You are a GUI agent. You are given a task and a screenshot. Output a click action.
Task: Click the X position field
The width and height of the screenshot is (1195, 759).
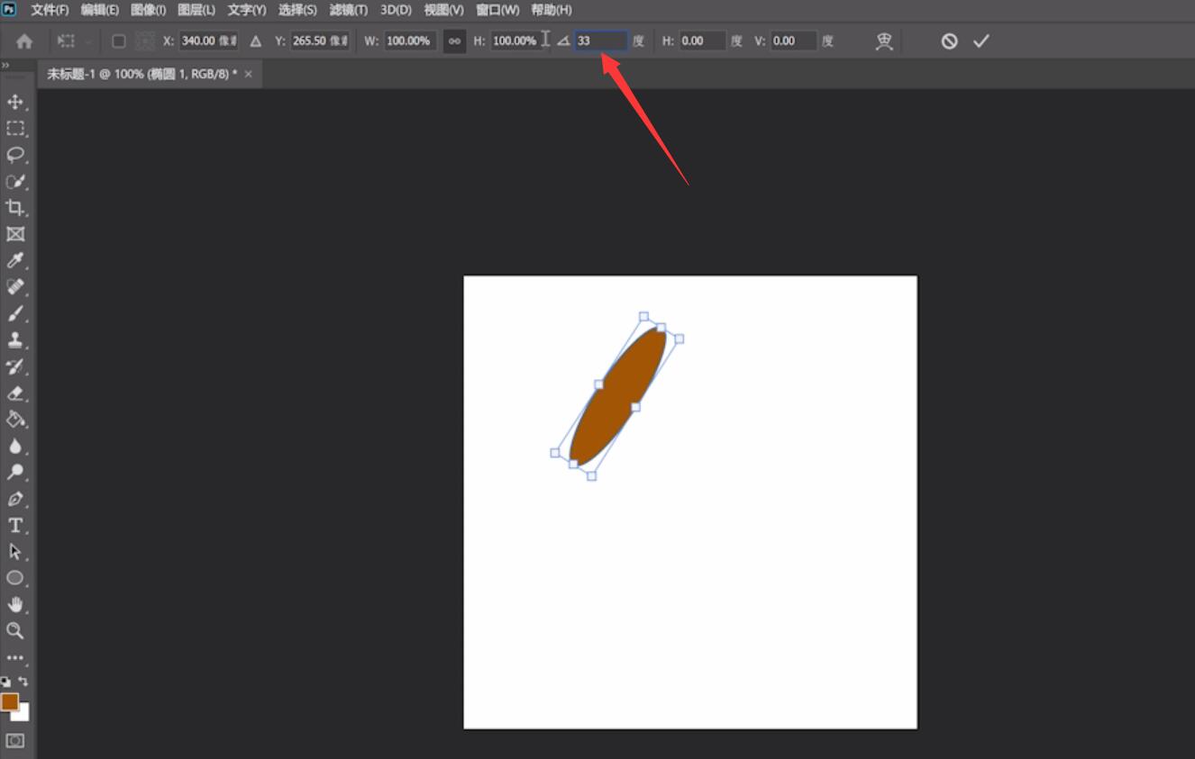[x=209, y=41]
